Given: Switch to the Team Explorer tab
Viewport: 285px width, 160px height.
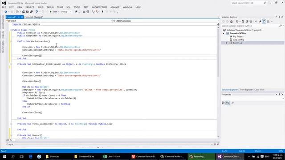Looking at the screenshot, I should [246, 90].
